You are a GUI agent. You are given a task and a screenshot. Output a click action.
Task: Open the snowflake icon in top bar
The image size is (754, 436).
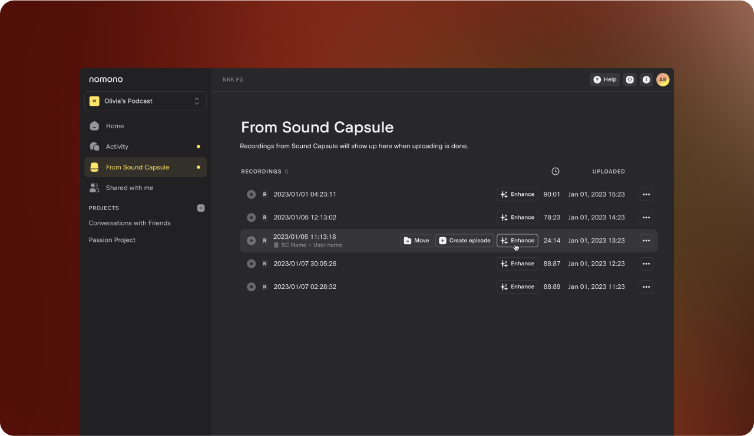tap(630, 79)
